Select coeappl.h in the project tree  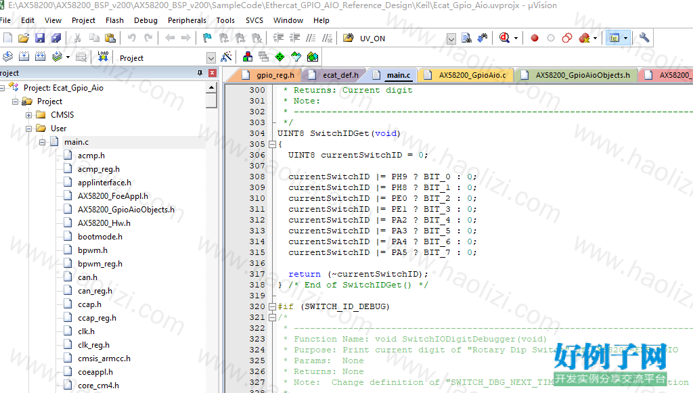[95, 372]
